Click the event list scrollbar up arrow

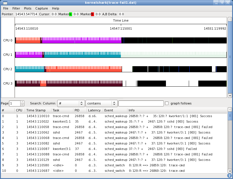click(230, 110)
